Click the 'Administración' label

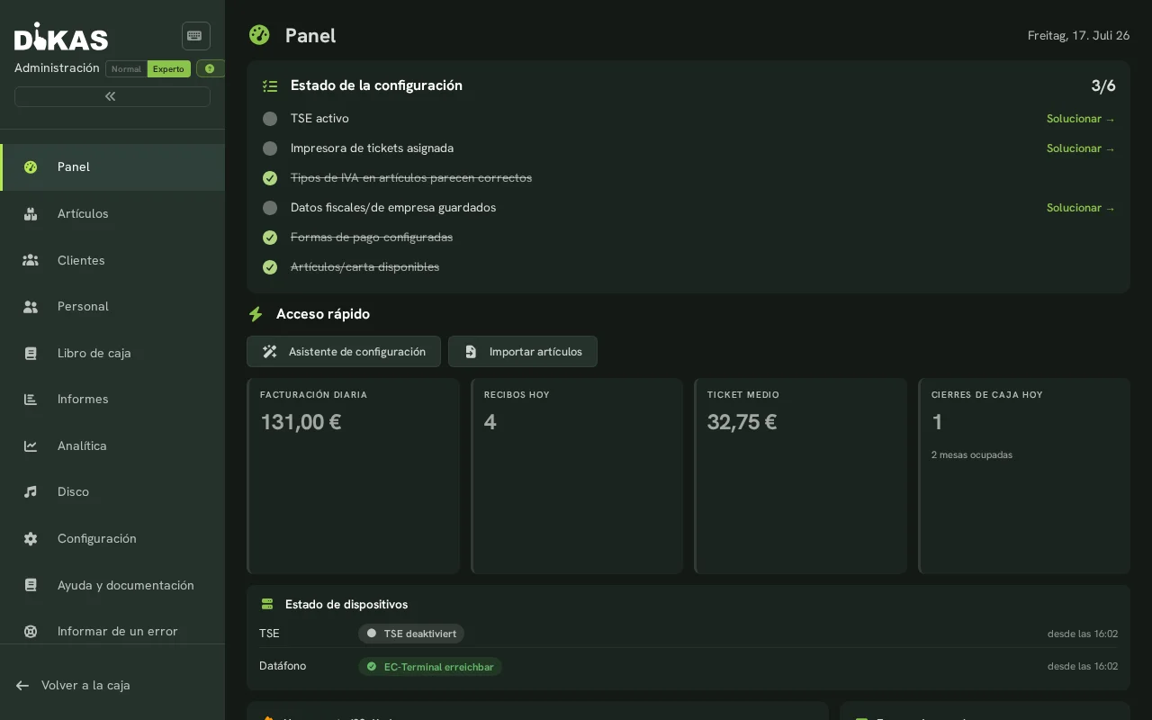[x=57, y=68]
